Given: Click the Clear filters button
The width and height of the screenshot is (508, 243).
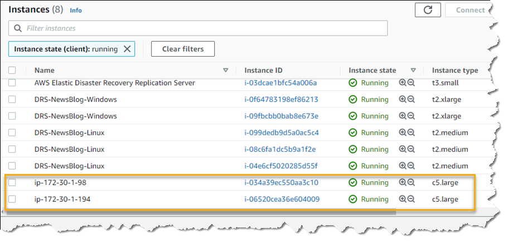Looking at the screenshot, I should 183,49.
